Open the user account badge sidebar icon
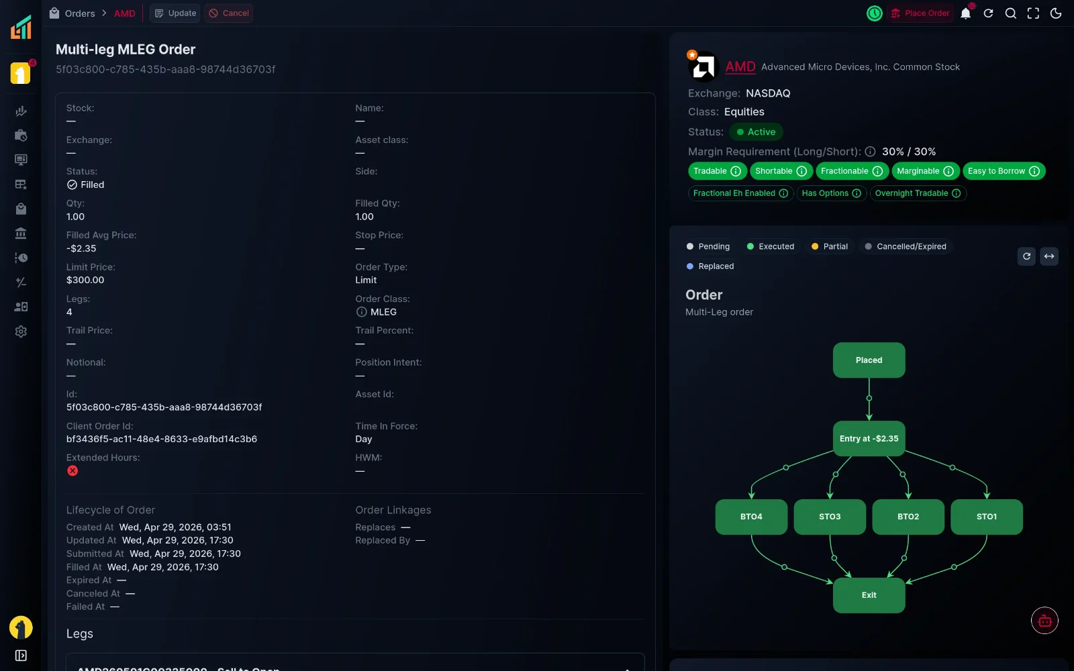The width and height of the screenshot is (1074, 671). 21,307
